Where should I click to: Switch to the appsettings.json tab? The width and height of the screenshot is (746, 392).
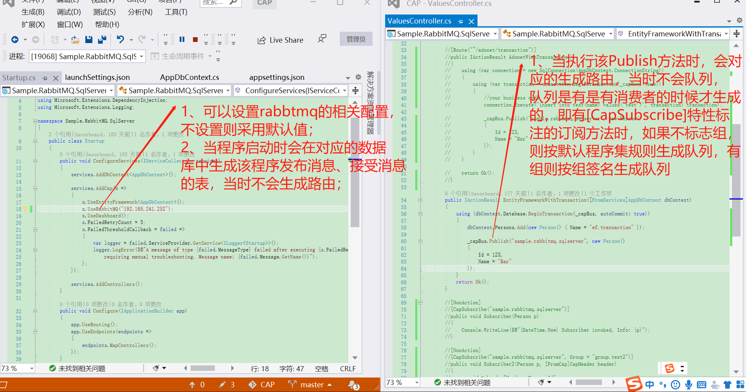(277, 78)
